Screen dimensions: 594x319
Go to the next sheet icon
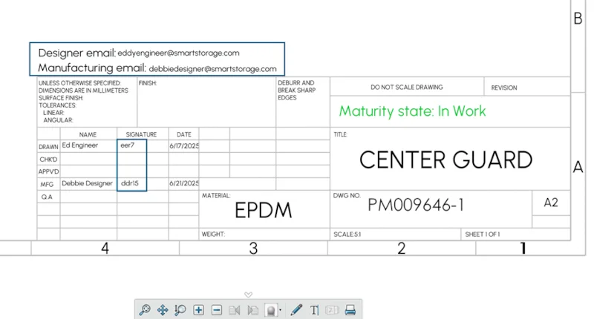pos(253,309)
